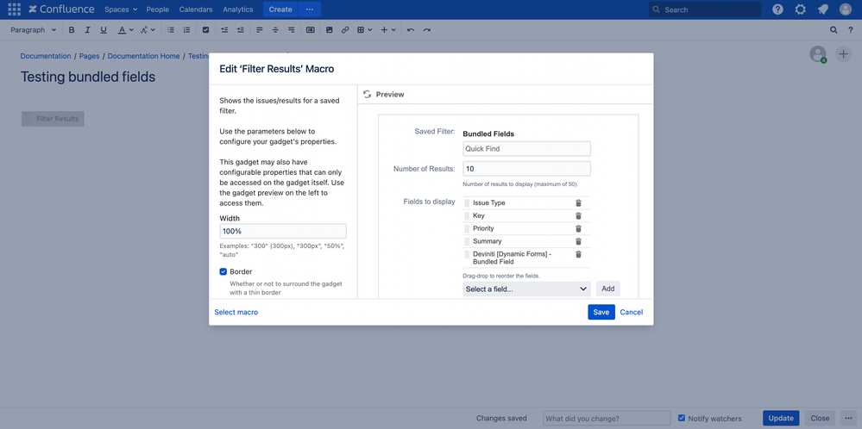Expand the text color dropdown arrow
Viewport: 862px width, 429px height.
(x=131, y=30)
